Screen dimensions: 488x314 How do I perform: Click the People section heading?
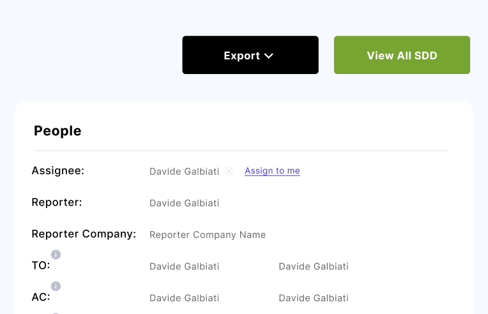57,131
